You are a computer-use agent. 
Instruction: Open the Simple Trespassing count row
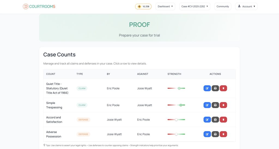coord(54,105)
